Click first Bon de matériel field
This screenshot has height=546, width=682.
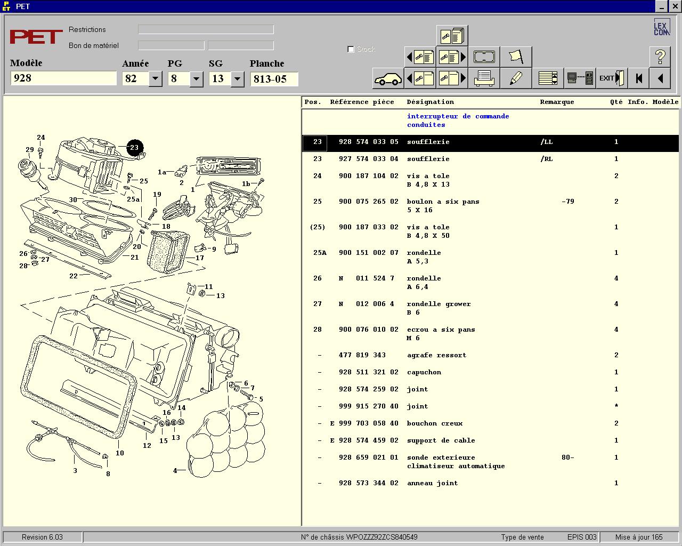click(171, 45)
